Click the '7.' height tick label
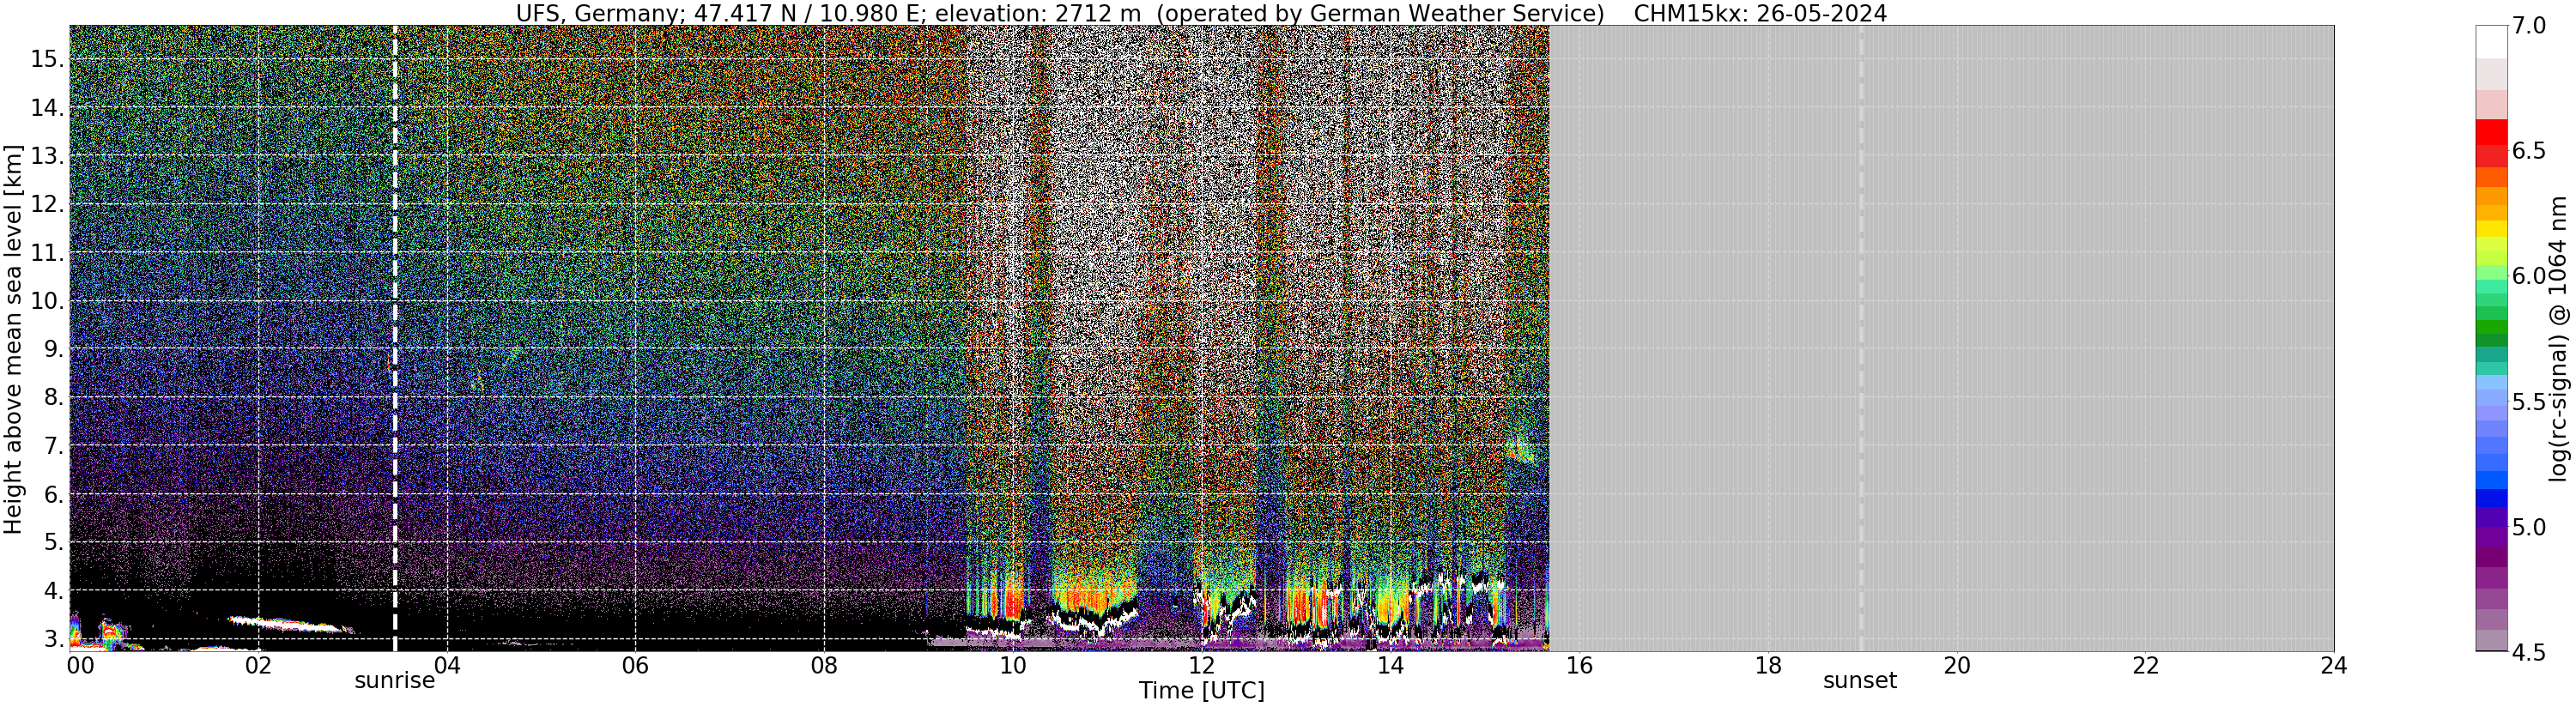 click(53, 446)
